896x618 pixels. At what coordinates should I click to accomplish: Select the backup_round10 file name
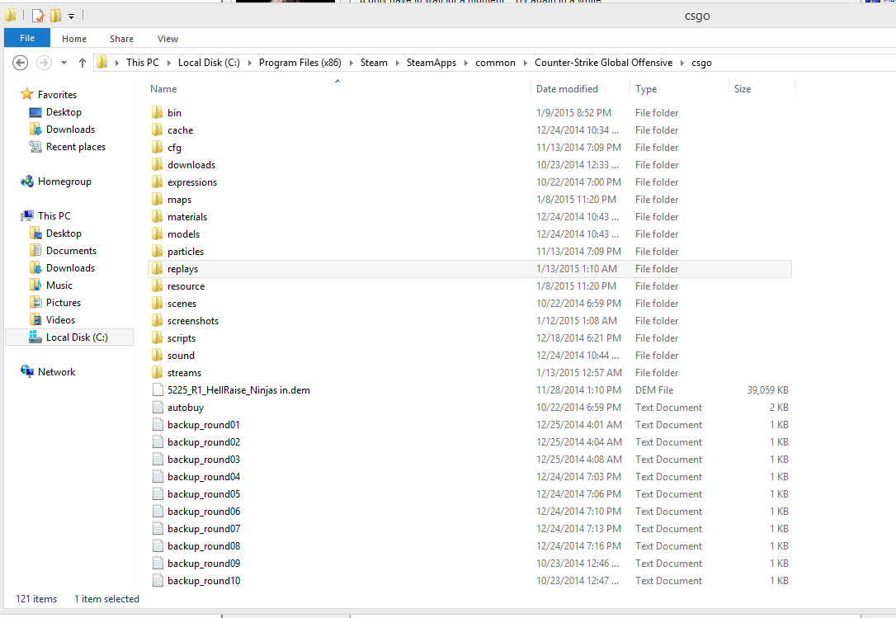204,581
